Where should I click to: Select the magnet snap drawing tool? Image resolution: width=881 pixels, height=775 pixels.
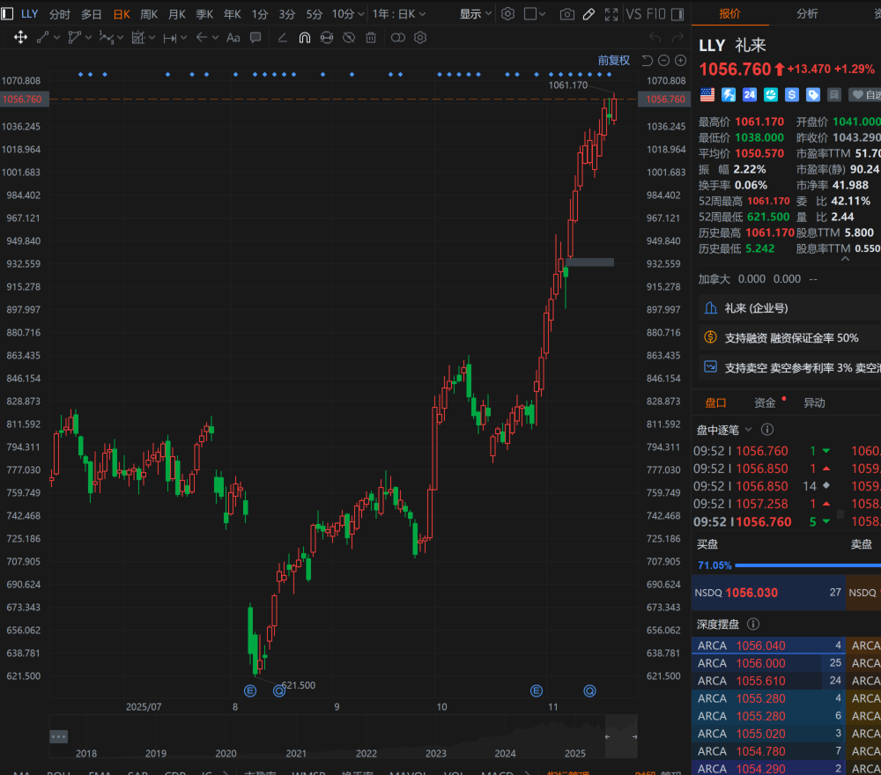[x=304, y=37]
